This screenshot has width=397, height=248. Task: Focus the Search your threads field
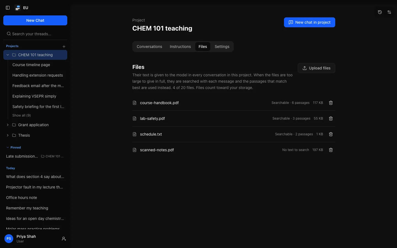35,34
